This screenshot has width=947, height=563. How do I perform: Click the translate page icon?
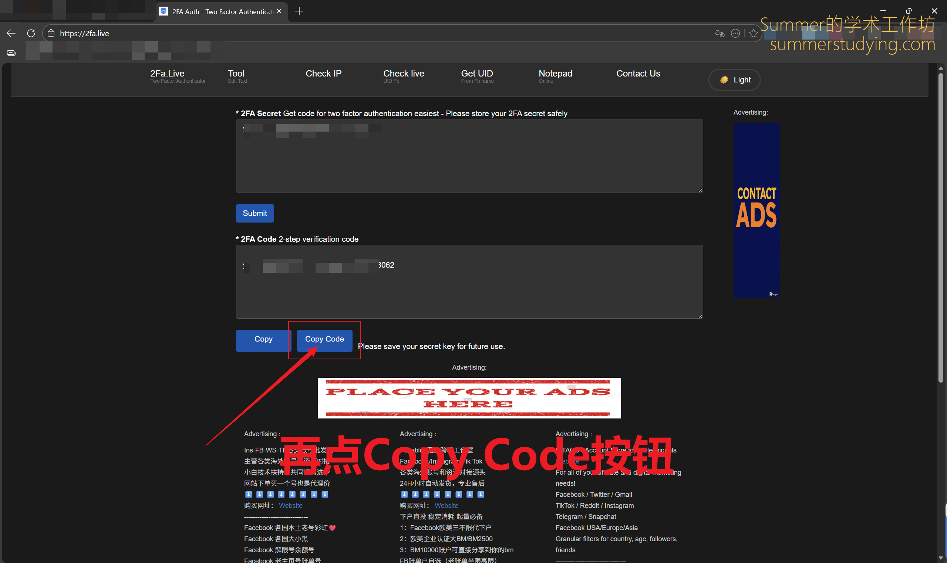coord(719,33)
